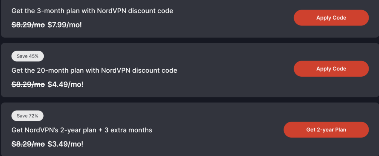Click the $7.99/mo! discounted price
Screen dimensions: 379x156
66,25
